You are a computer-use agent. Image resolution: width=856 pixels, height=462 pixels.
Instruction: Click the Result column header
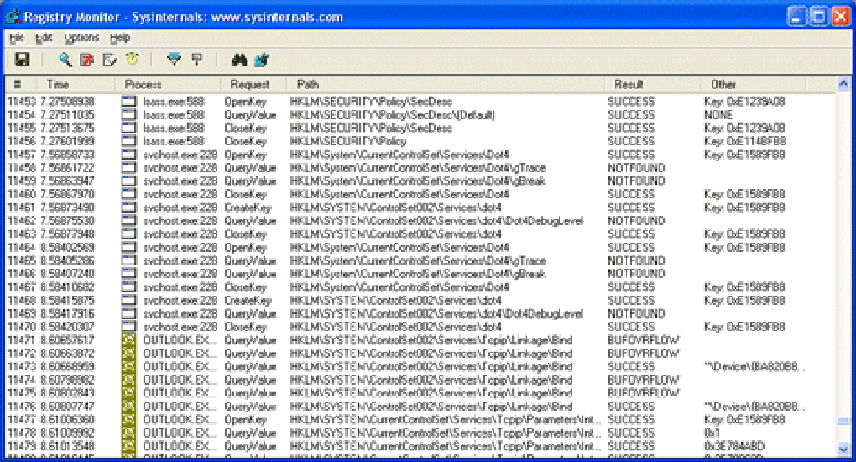[654, 85]
